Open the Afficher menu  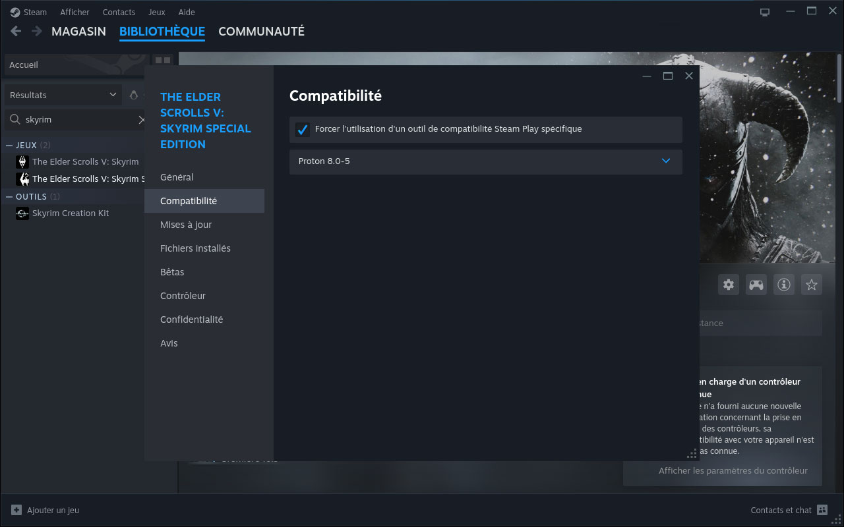tap(75, 12)
